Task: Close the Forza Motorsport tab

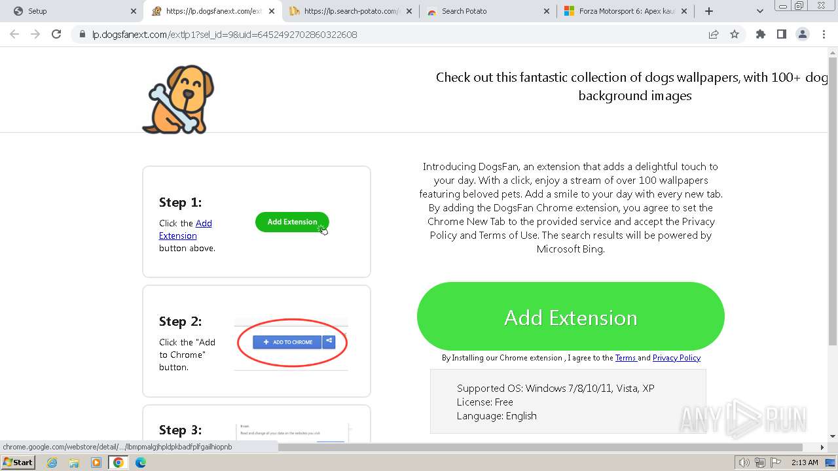Action: [x=684, y=11]
